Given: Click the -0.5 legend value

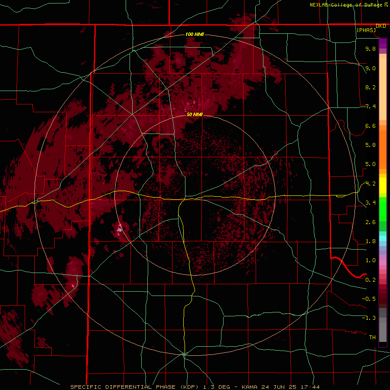Looking at the screenshot, I should 369,299.
